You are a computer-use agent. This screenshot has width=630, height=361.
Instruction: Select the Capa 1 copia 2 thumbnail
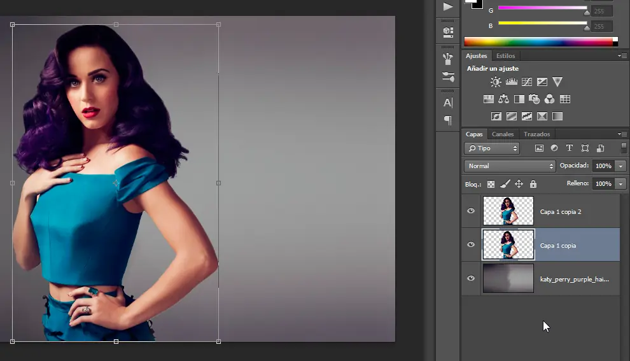[508, 211]
